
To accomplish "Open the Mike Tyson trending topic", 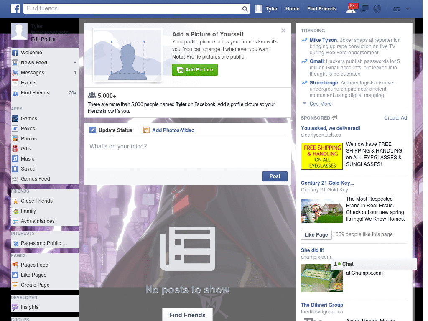I will tap(323, 40).
